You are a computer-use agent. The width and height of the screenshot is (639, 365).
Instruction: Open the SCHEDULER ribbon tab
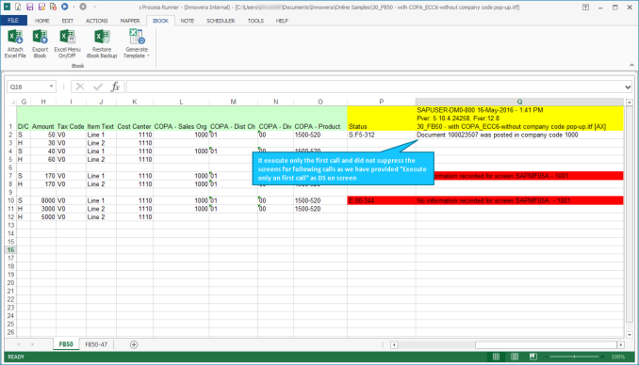[x=221, y=21]
